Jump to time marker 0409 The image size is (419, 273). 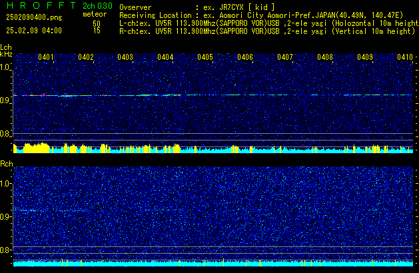365,57
